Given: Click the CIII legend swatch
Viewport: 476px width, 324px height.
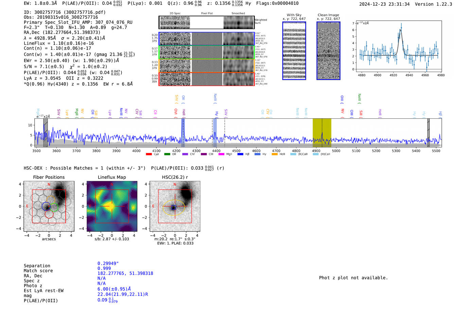Looking at the screenshot, I should tap(204, 154).
